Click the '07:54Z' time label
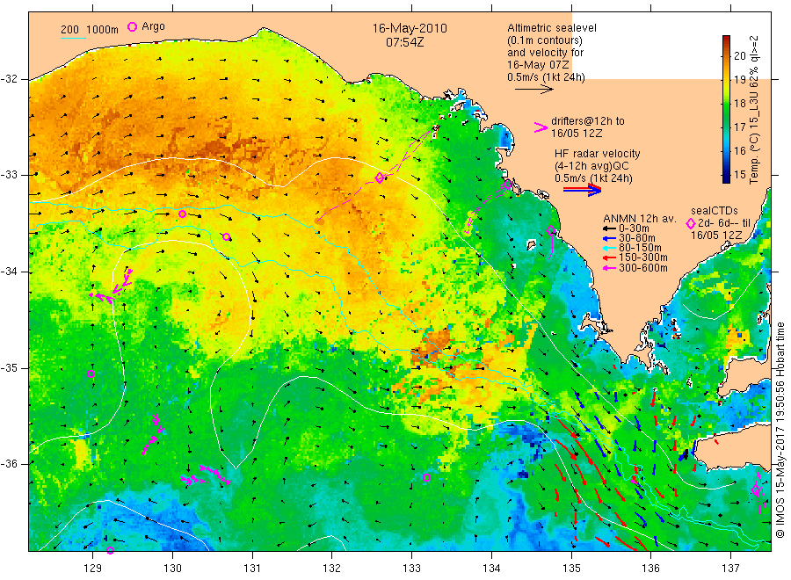Viewport: 791px width, 580px height. pyautogui.click(x=405, y=42)
